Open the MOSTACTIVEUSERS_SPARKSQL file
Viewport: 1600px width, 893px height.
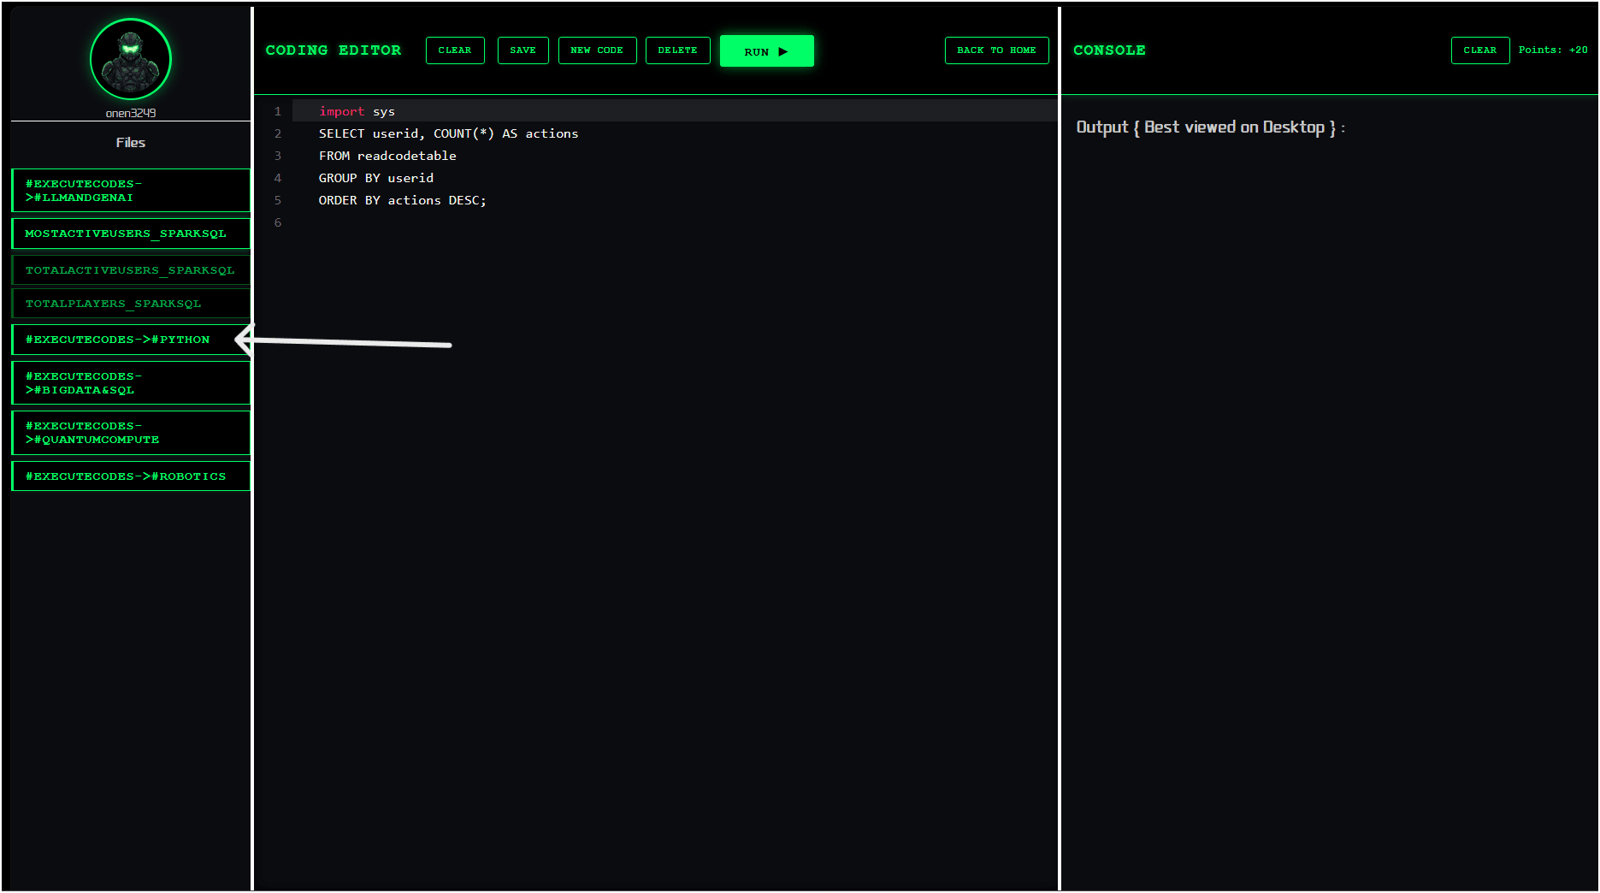point(131,234)
